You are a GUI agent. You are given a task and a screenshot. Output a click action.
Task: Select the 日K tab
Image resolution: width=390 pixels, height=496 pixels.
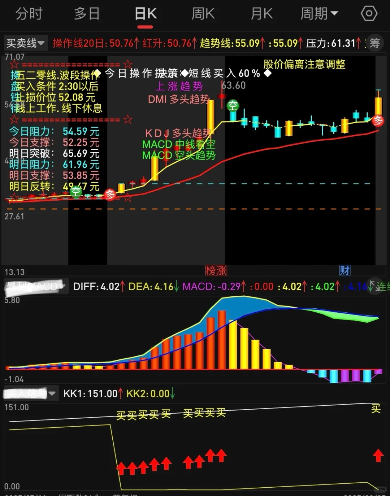[x=146, y=14]
